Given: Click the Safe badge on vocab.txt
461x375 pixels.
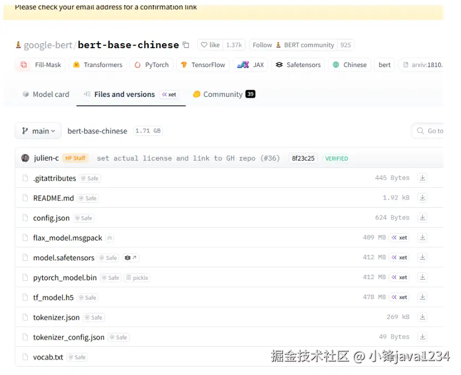Looking at the screenshot, I should point(78,357).
